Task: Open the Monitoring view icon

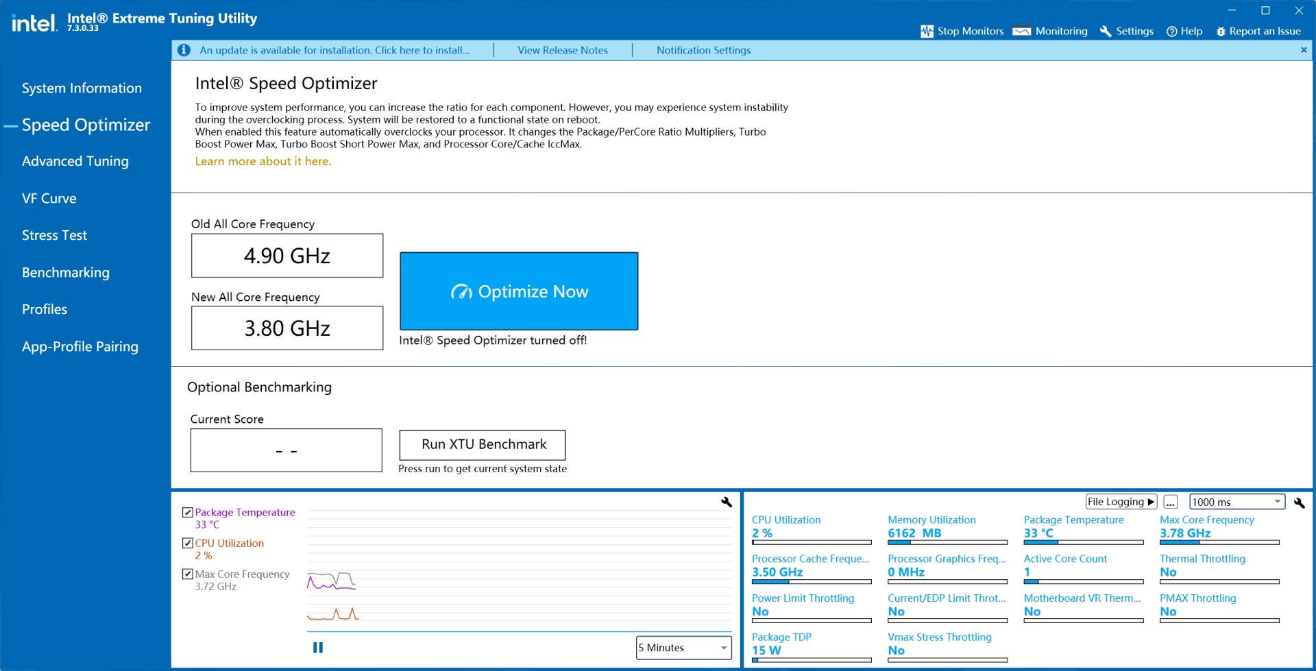Action: point(1021,32)
